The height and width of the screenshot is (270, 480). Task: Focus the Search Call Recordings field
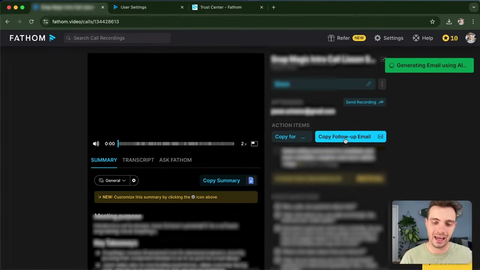(x=117, y=38)
